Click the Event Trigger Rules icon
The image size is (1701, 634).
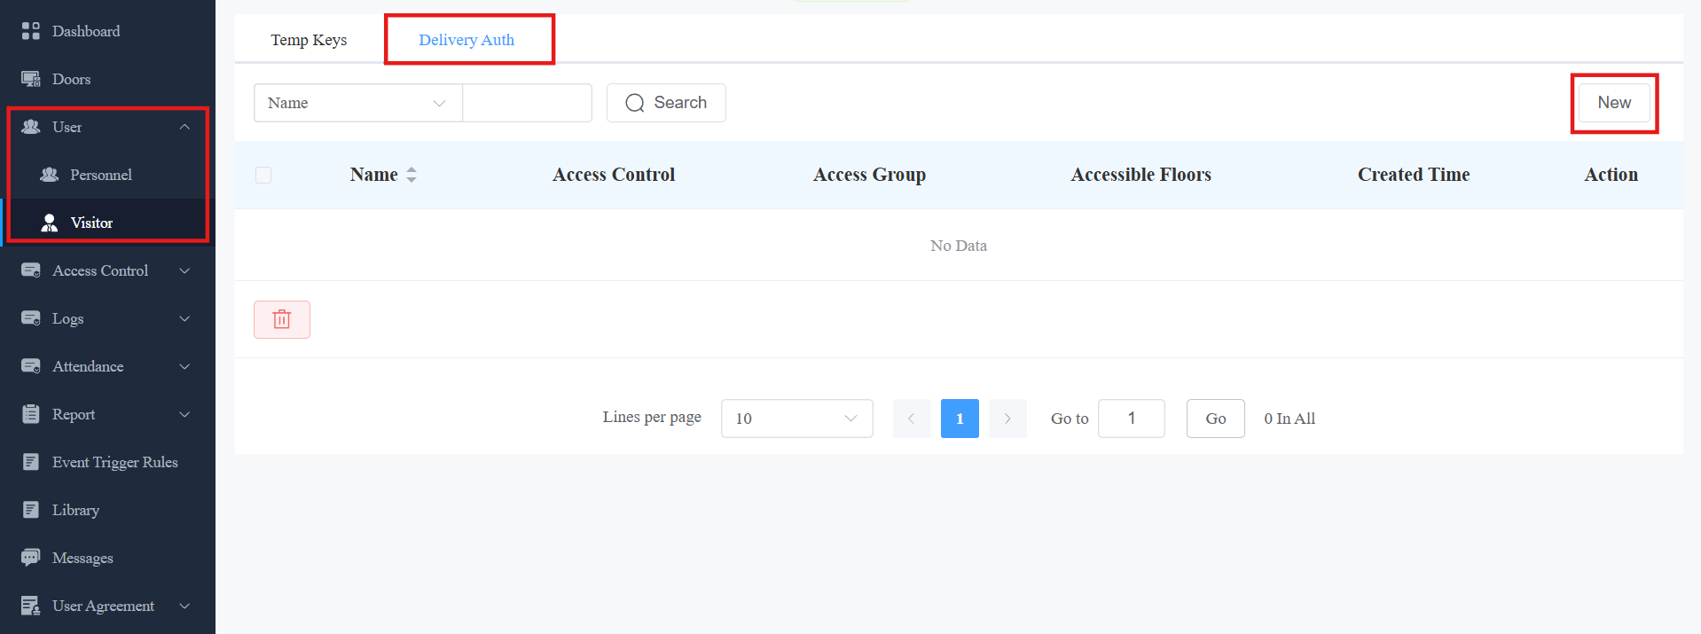tap(31, 462)
